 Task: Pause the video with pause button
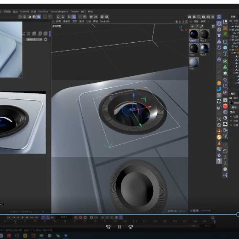pyautogui.click(x=119, y=227)
